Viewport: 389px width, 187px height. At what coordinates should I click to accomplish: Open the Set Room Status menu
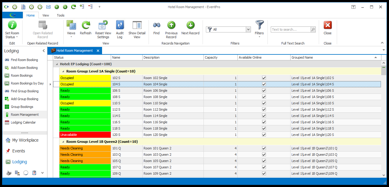point(12,29)
